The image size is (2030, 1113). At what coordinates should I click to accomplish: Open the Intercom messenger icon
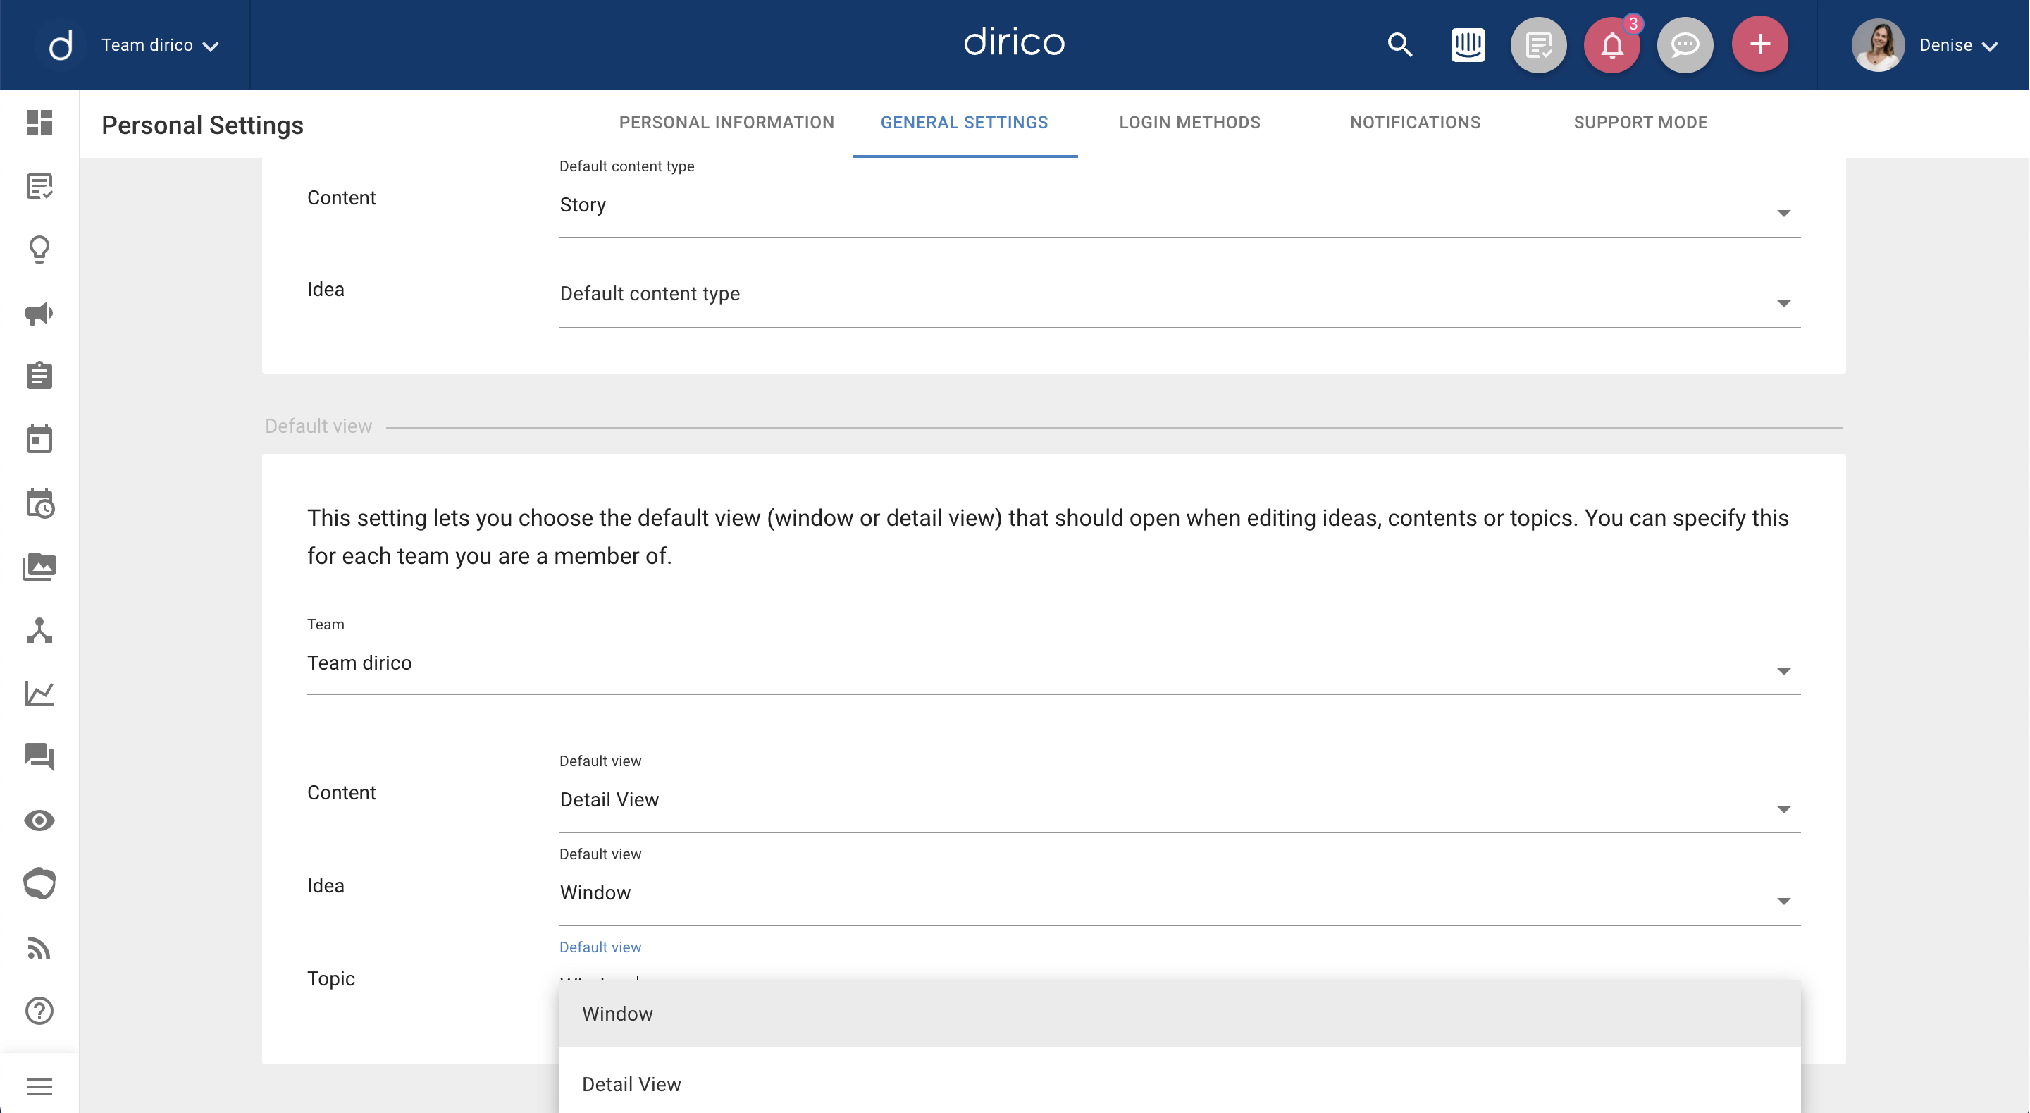coord(1467,45)
